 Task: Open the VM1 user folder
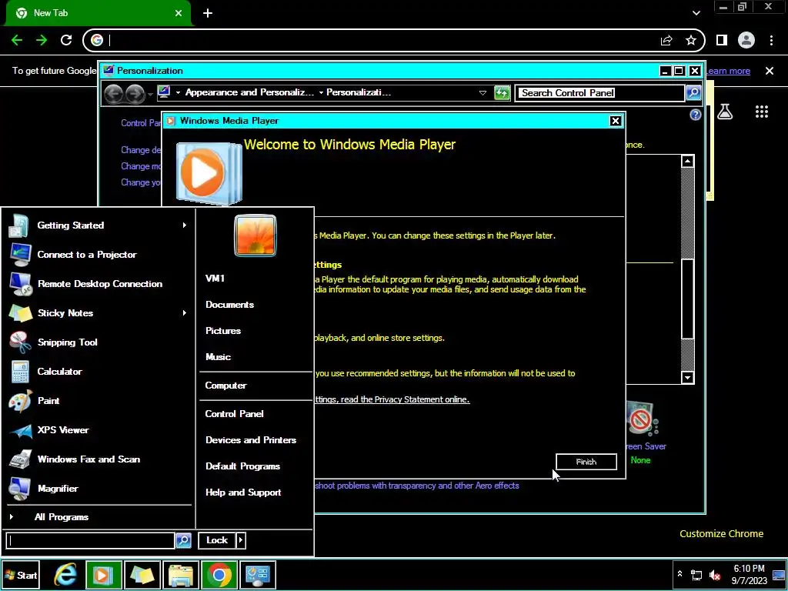click(x=215, y=279)
